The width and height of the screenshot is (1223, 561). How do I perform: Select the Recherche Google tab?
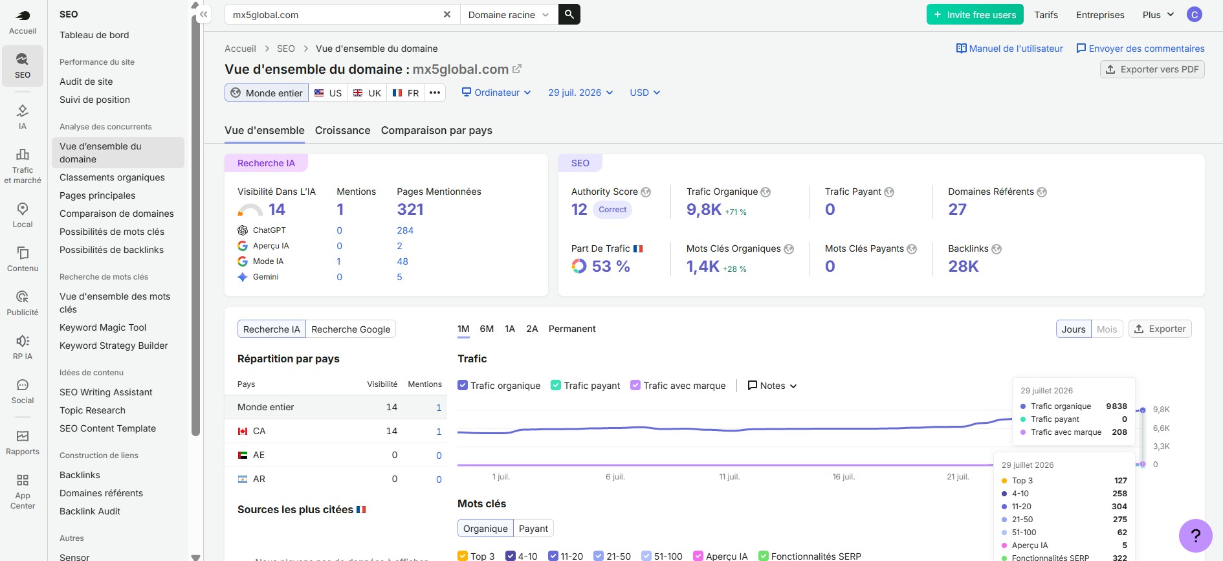click(x=351, y=329)
